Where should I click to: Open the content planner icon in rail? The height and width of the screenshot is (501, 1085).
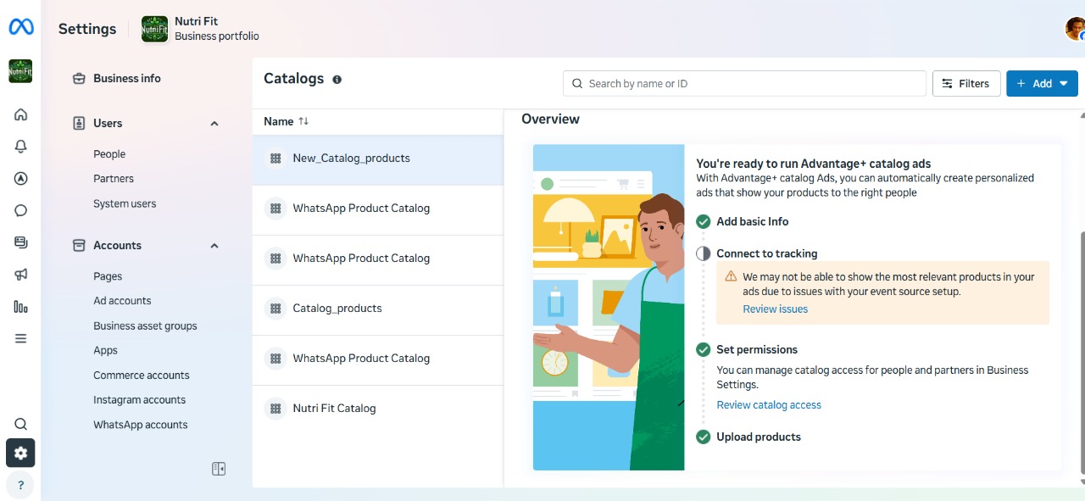pos(21,242)
